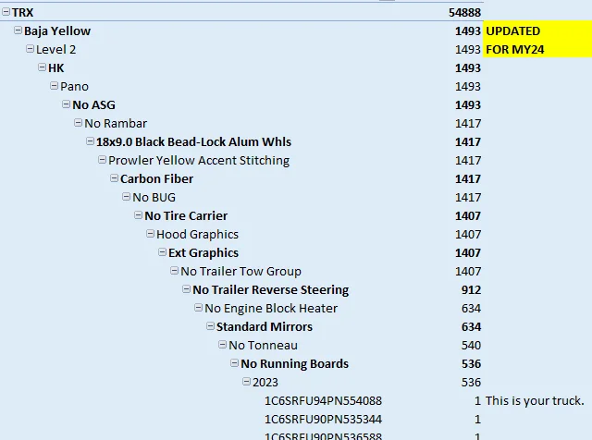Collapse the No Trailer Tow Group row

point(174,271)
